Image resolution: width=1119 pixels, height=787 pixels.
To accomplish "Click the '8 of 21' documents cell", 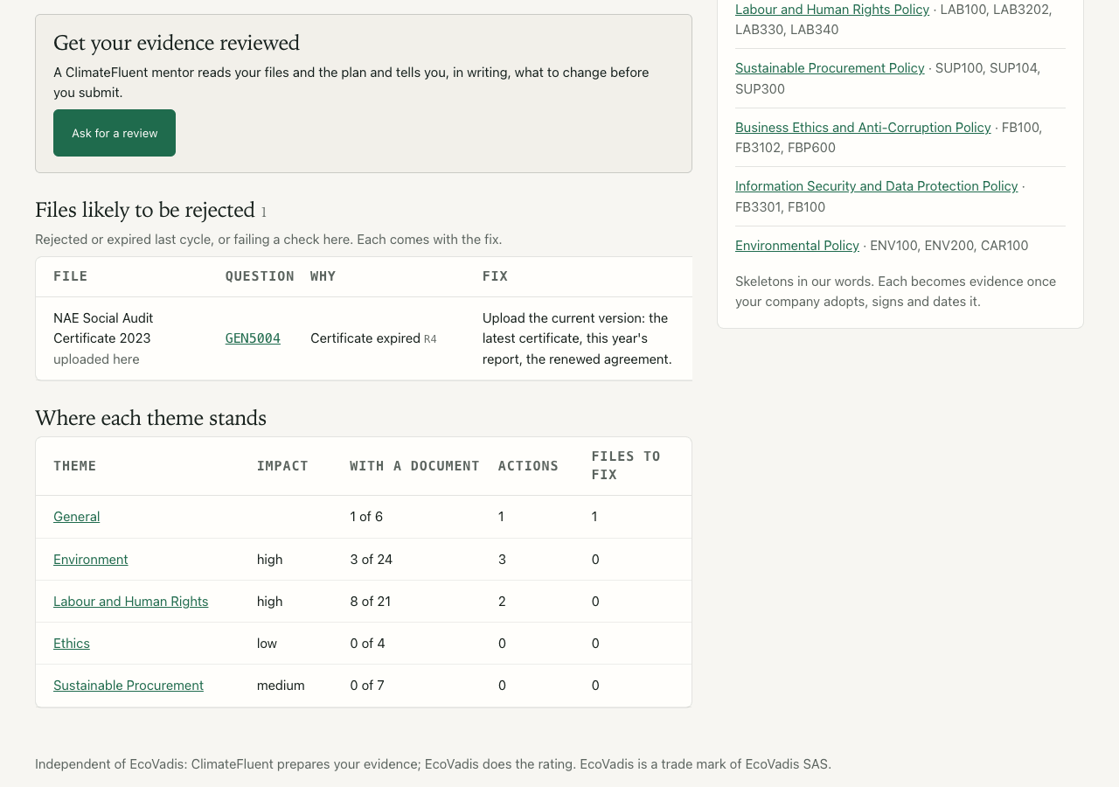I will tap(371, 601).
